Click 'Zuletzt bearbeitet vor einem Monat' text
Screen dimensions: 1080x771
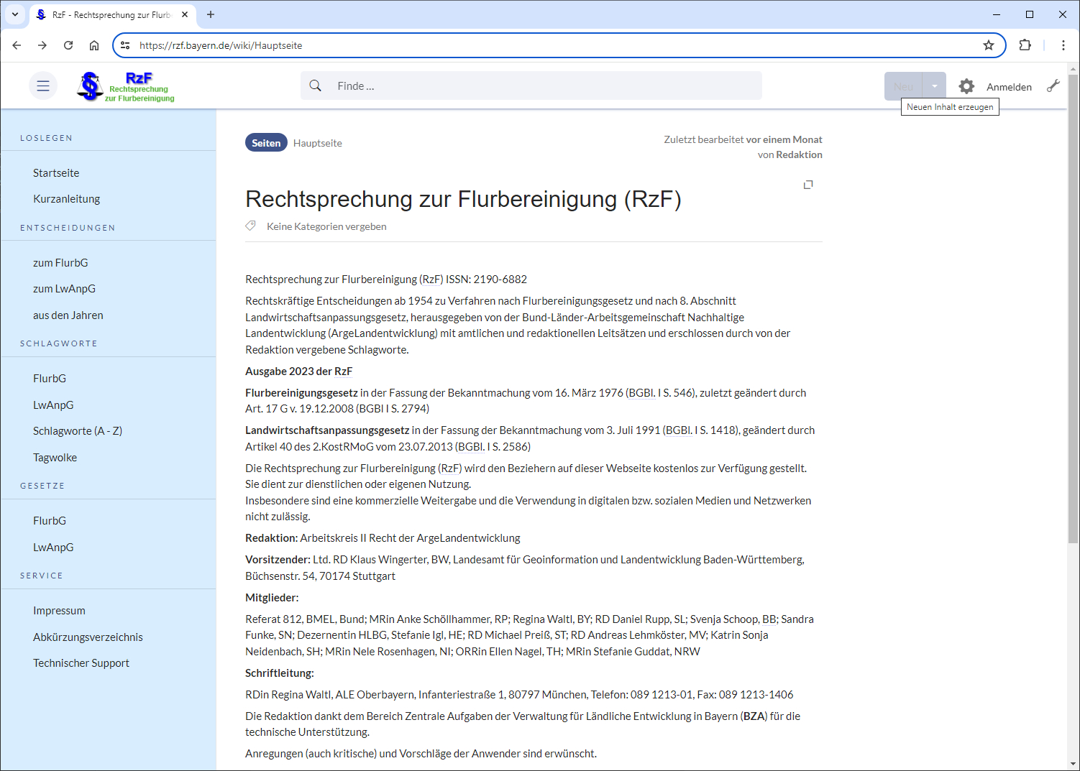743,139
